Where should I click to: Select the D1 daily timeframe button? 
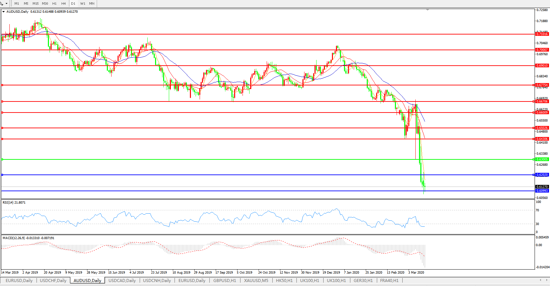pos(73,4)
